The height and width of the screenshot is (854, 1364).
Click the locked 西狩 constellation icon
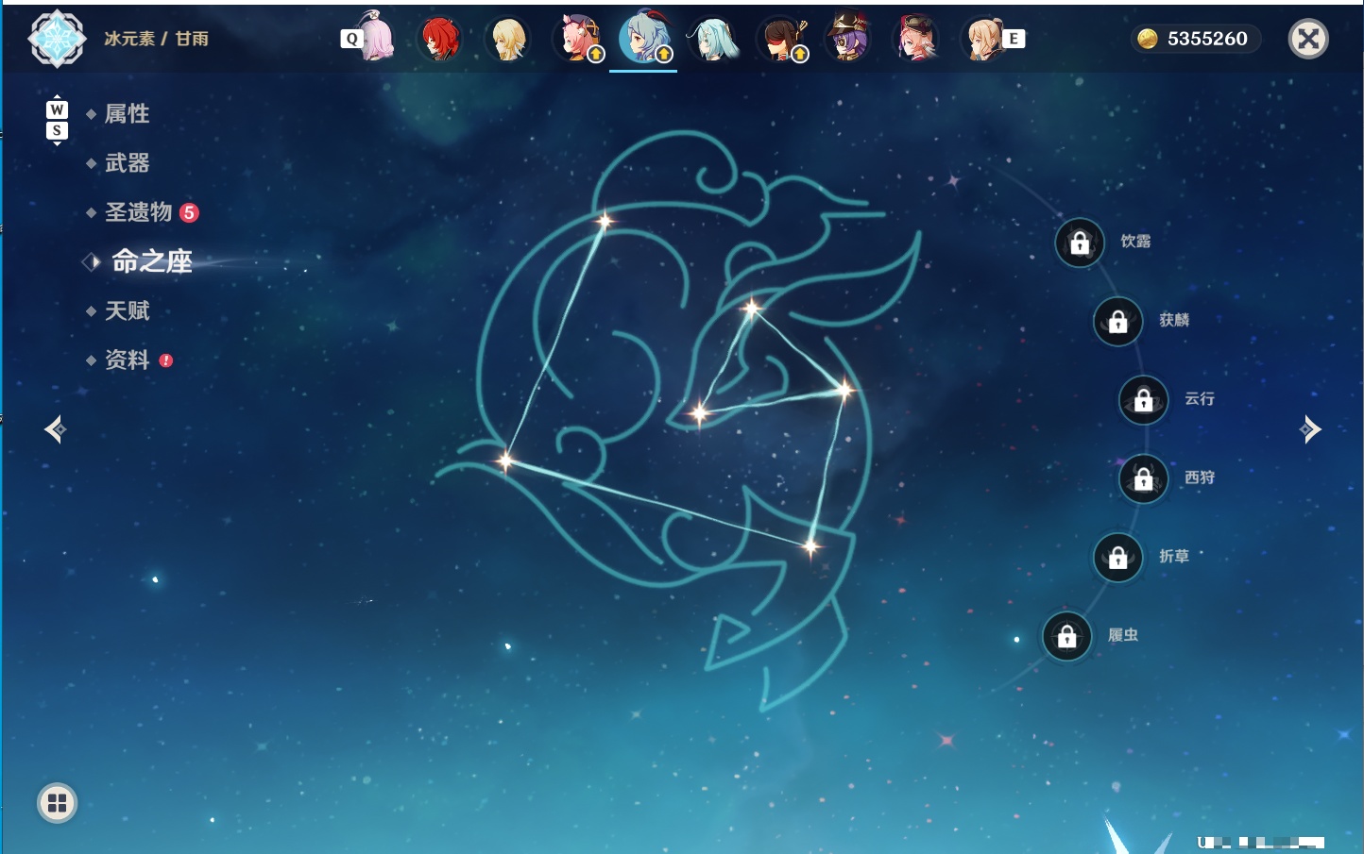coord(1144,479)
